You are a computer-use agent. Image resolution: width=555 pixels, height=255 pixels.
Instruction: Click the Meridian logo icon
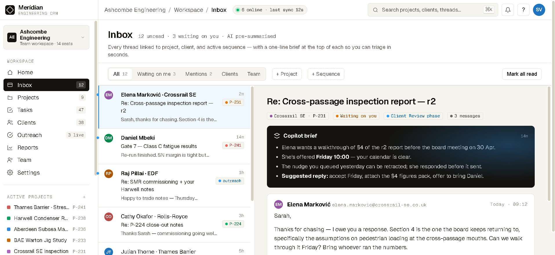click(x=10, y=10)
